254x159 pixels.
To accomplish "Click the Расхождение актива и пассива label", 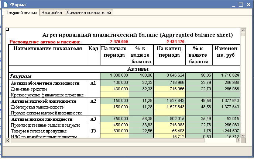I will [45, 42].
